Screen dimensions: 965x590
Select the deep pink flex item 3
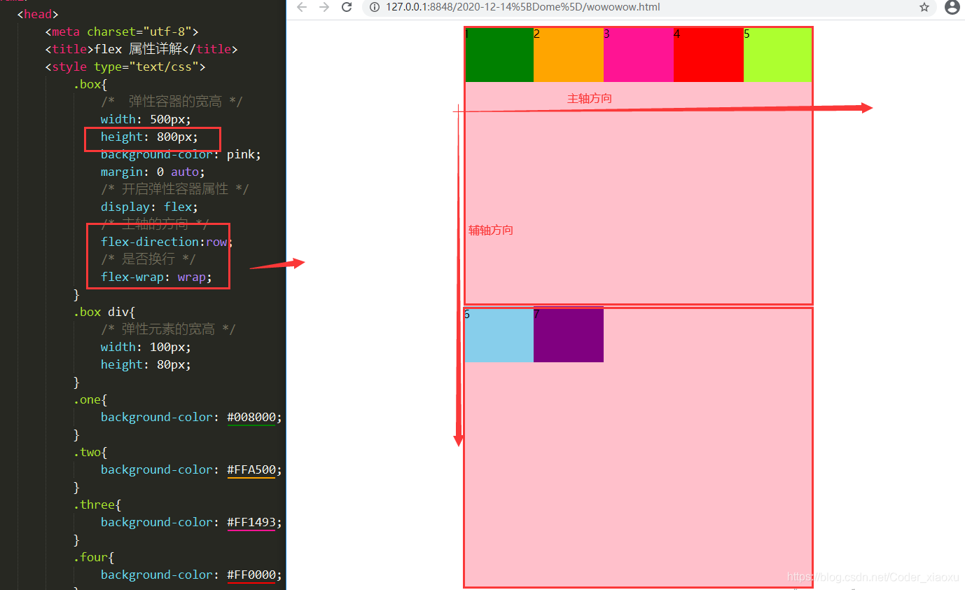639,55
